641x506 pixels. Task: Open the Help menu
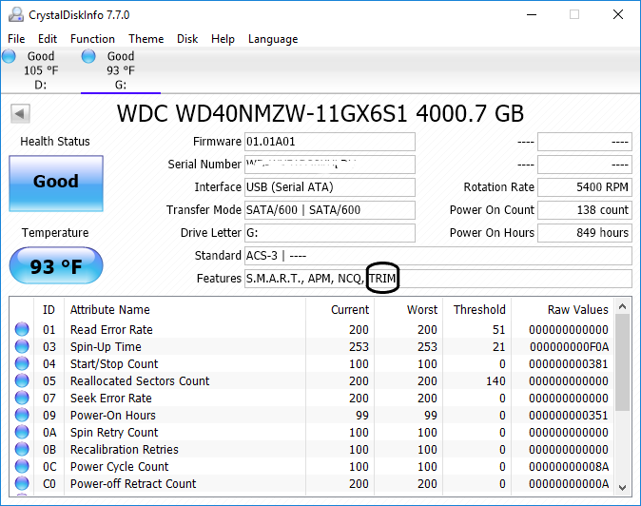pyautogui.click(x=223, y=39)
